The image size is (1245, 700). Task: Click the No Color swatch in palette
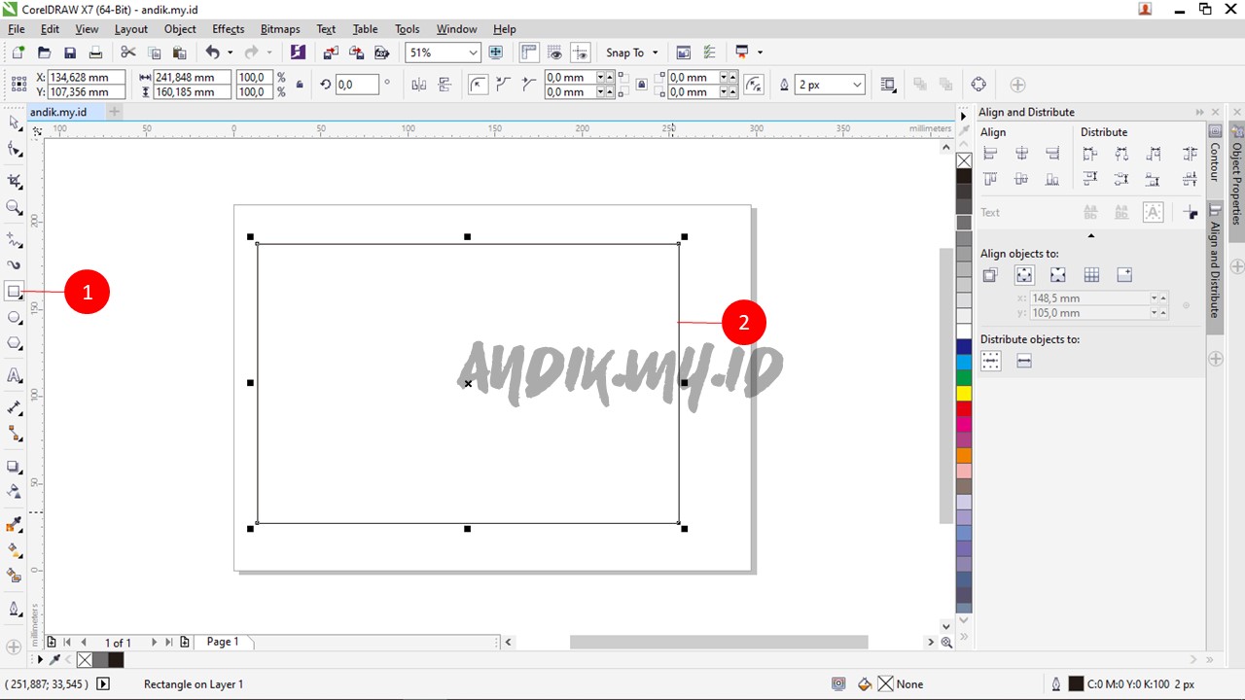point(964,160)
